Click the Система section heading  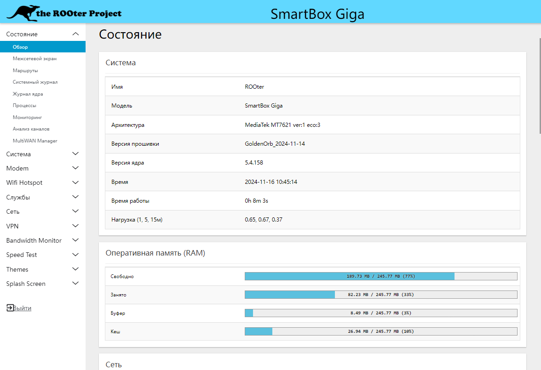pyautogui.click(x=121, y=63)
